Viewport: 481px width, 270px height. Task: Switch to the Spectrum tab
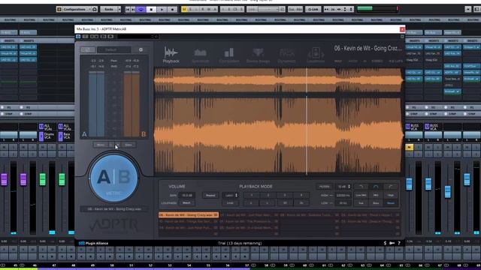coord(201,55)
